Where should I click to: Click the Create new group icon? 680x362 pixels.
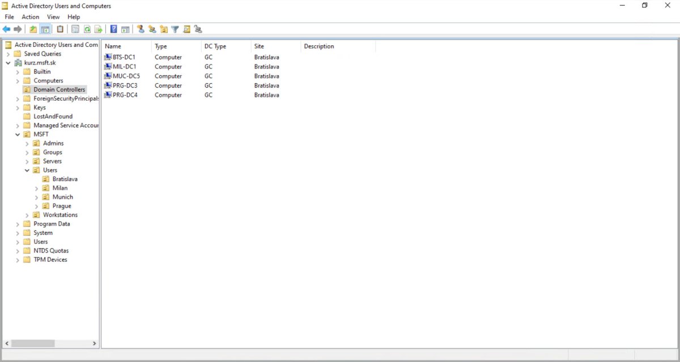tap(152, 29)
